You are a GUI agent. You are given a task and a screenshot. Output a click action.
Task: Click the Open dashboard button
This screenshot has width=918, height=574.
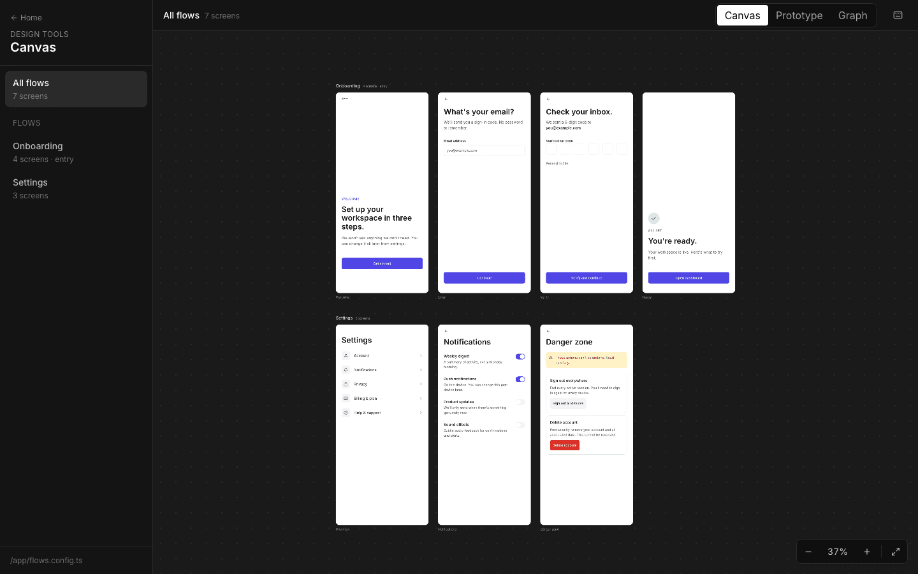tap(688, 278)
